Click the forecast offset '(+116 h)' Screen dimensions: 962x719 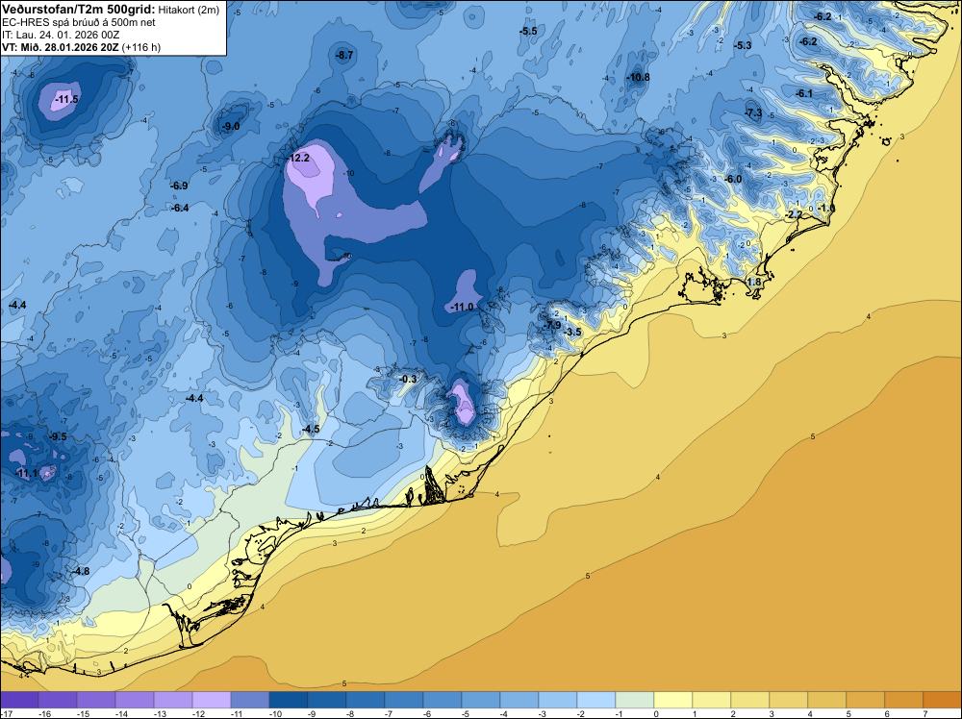pyautogui.click(x=141, y=47)
